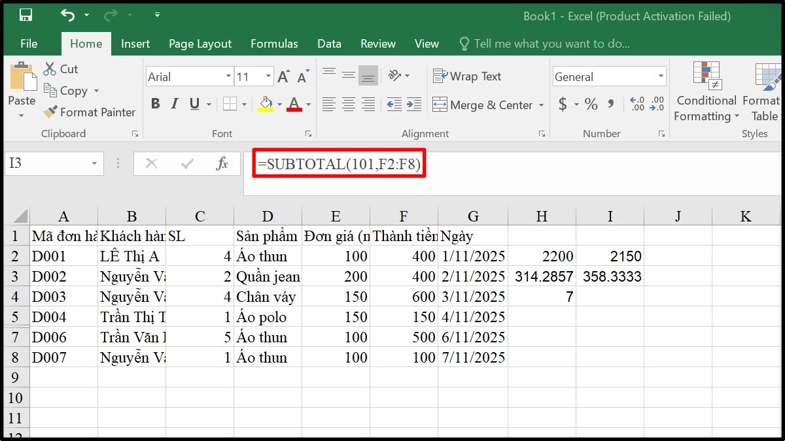Apply Percent Style number format
The image size is (785, 441).
pyautogui.click(x=591, y=105)
